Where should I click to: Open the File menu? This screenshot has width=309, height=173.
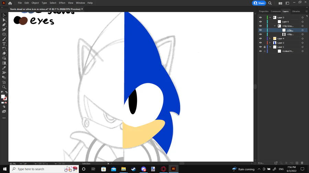20,3
